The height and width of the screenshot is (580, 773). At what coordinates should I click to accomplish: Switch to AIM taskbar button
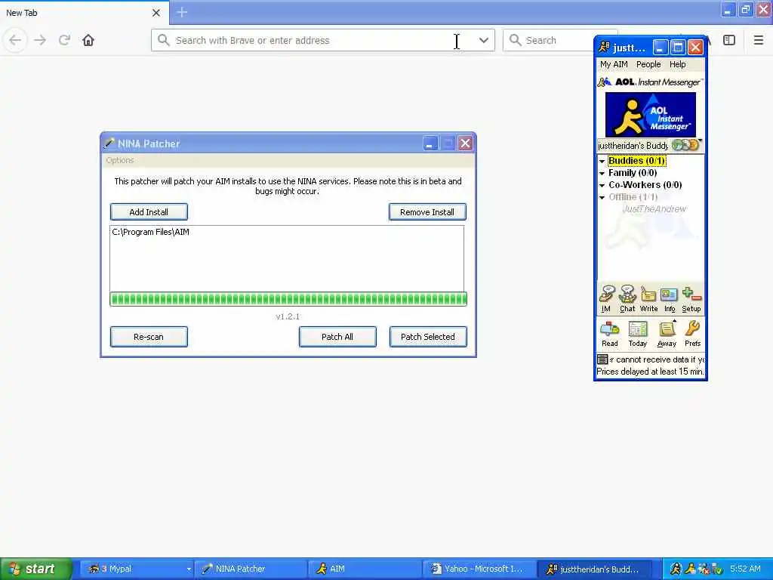click(364, 569)
